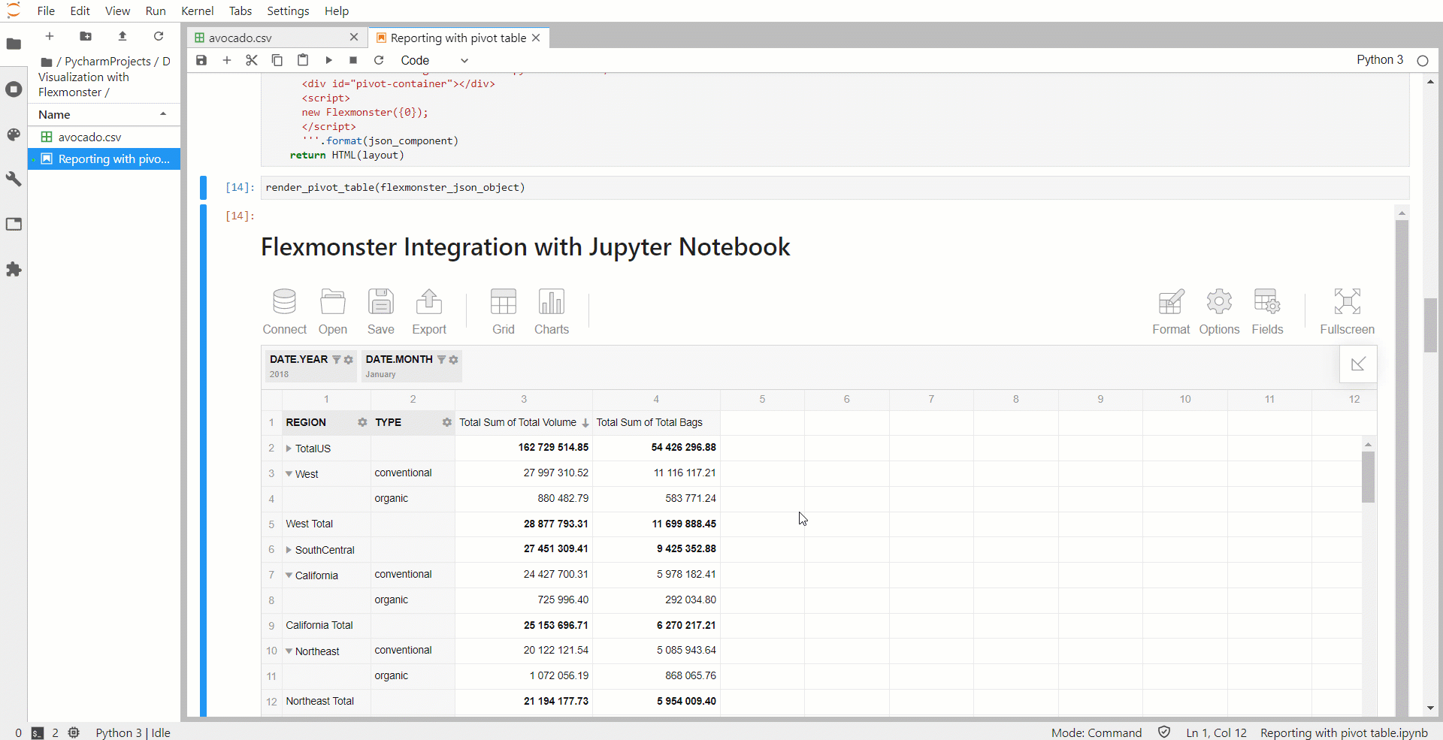Screen dimensions: 1443x740
Task: Switch to the avocado.csv tab
Action: pos(239,38)
